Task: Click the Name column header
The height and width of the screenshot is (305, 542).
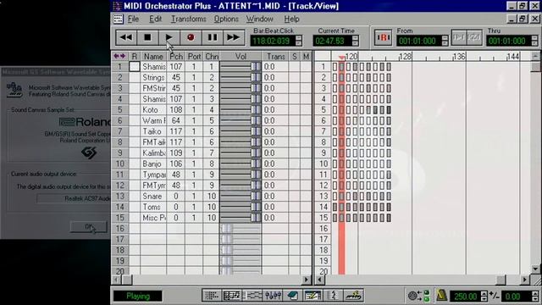Action: pos(153,56)
